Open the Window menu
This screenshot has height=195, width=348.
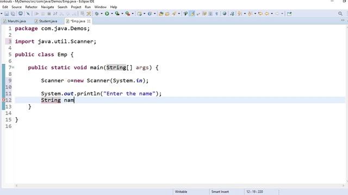[x=100, y=7]
